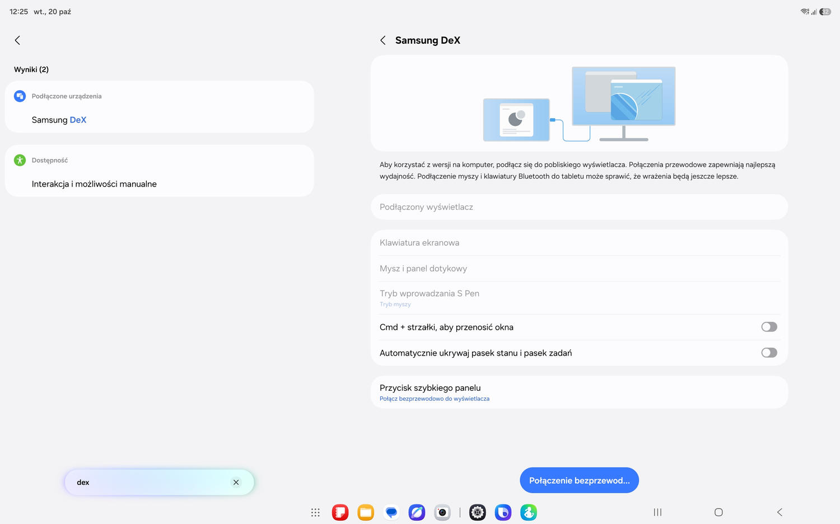Toggle Automatycznie ukrywaj pasek stanu i pasek zadań

(x=769, y=353)
